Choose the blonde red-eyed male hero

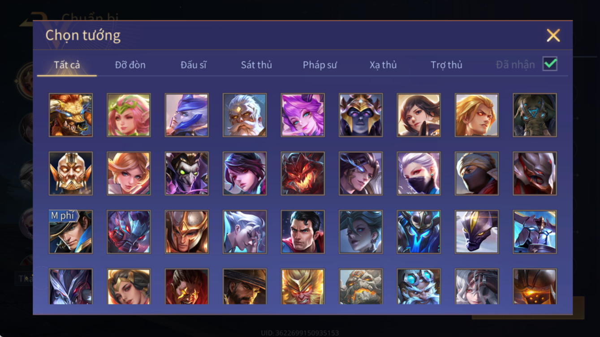[477, 115]
